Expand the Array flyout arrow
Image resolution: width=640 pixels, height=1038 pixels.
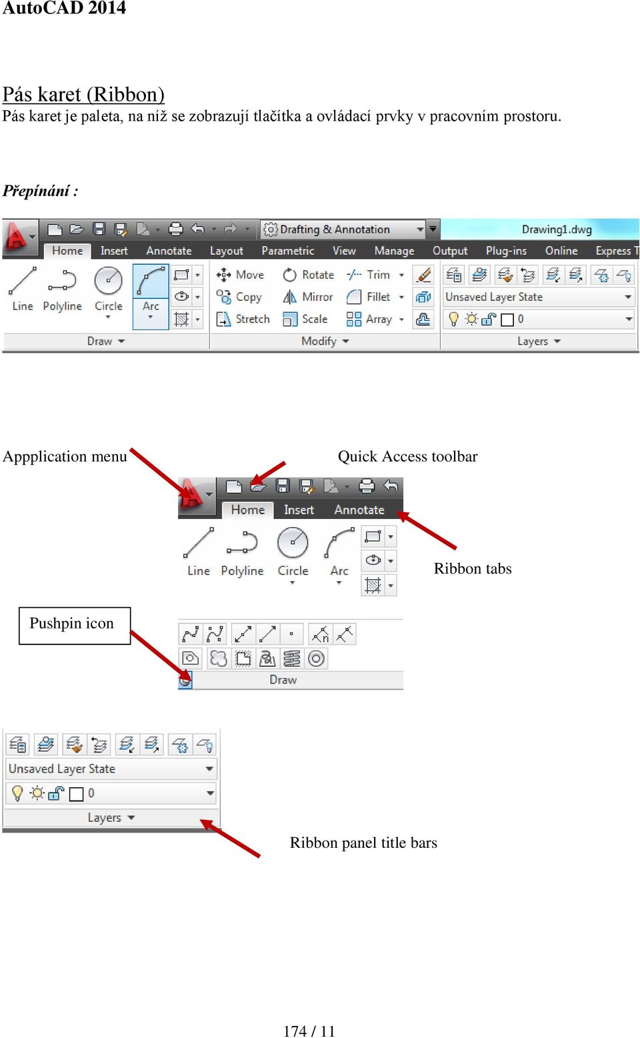[x=401, y=320]
